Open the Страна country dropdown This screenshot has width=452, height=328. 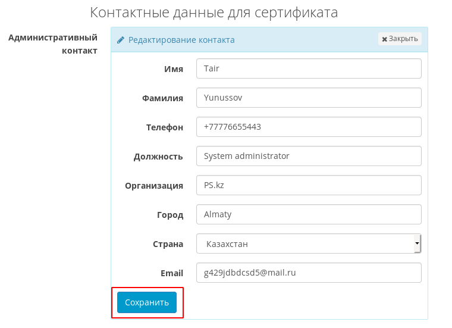tap(309, 243)
